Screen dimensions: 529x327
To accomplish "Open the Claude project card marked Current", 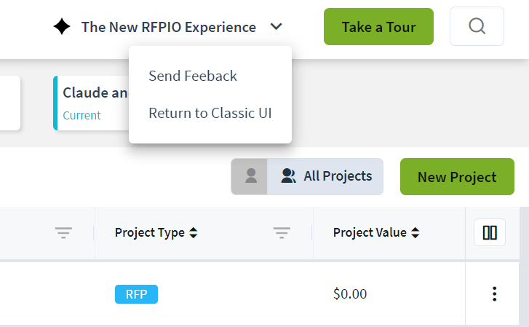I will (x=91, y=103).
